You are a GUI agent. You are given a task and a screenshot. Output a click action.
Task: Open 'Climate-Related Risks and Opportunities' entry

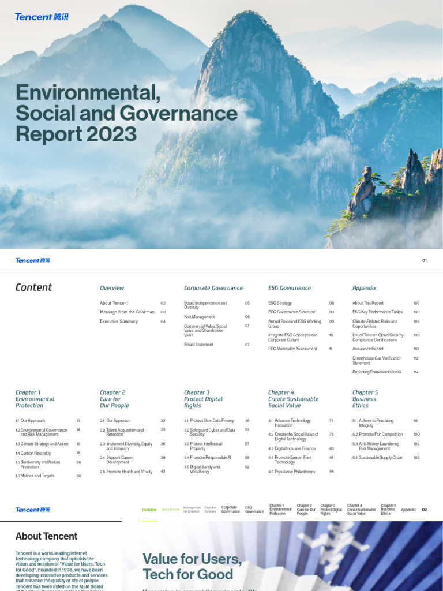click(375, 324)
